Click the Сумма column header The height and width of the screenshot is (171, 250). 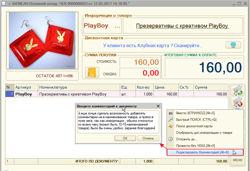[211, 87]
